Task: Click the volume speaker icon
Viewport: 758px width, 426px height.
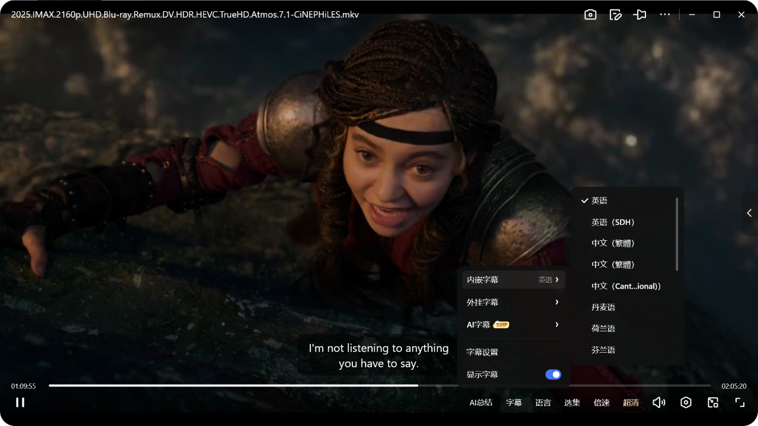Action: (659, 402)
